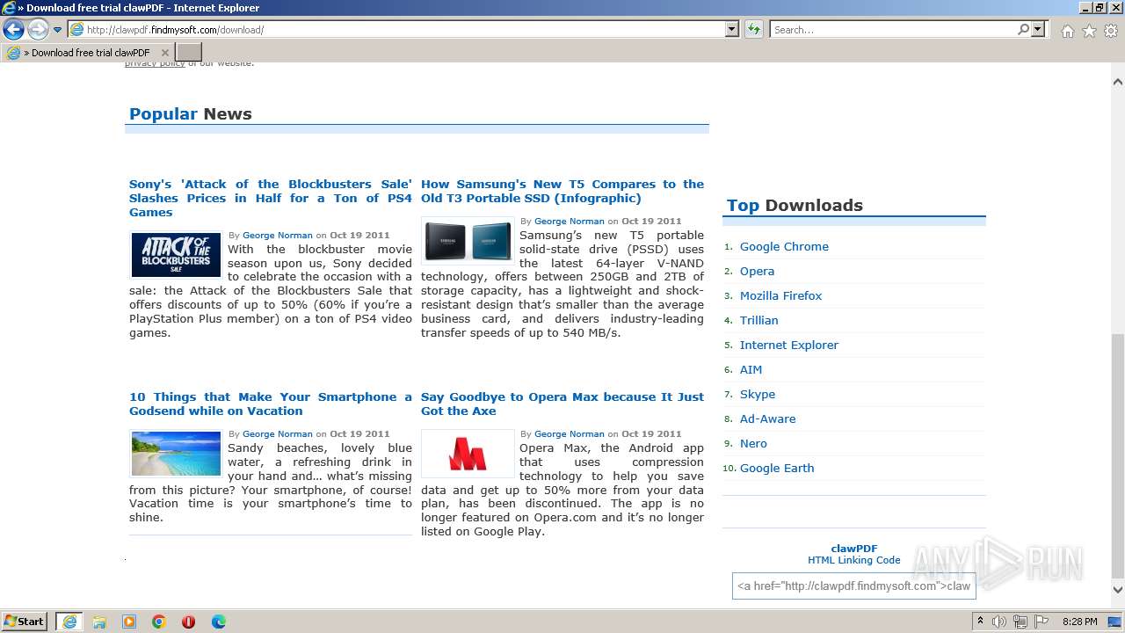
Task: Open Google Earth in Top Downloads
Action: pos(777,469)
